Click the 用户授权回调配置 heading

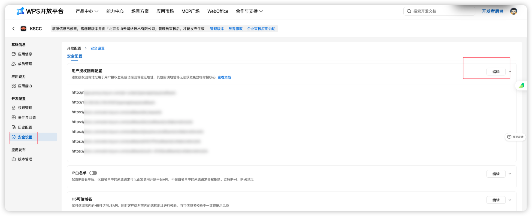pos(87,71)
